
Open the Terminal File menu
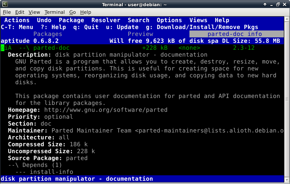(x=7, y=12)
